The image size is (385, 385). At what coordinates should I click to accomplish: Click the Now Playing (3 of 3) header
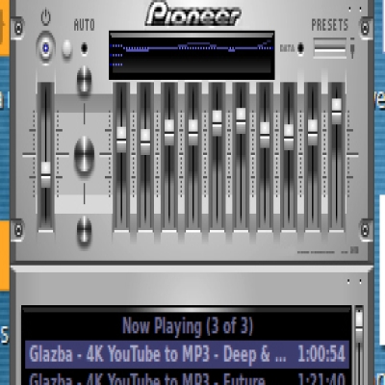pyautogui.click(x=188, y=326)
